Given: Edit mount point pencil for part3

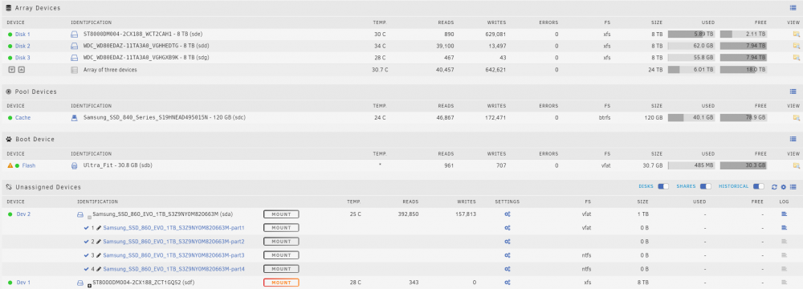Looking at the screenshot, I should tap(99, 255).
